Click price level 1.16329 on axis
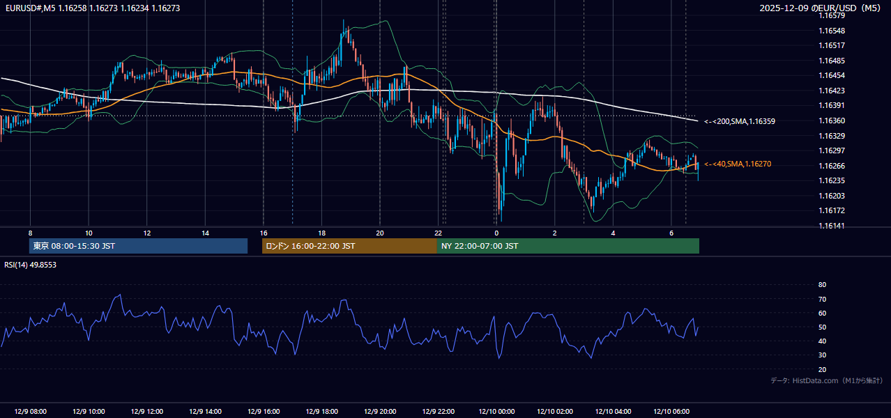 coord(832,136)
